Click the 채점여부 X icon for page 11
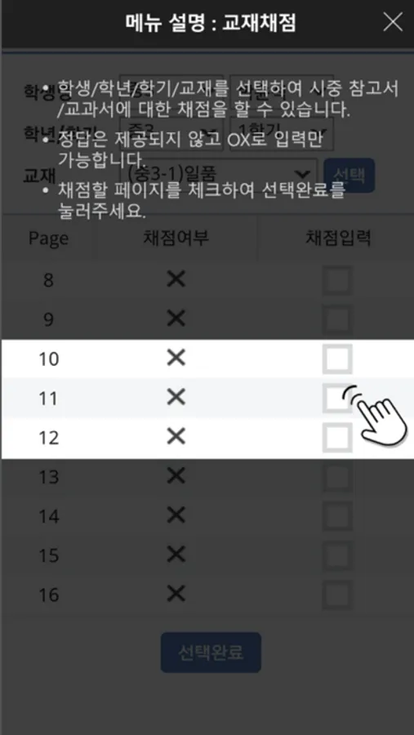Image resolution: width=414 pixels, height=735 pixels. click(176, 398)
